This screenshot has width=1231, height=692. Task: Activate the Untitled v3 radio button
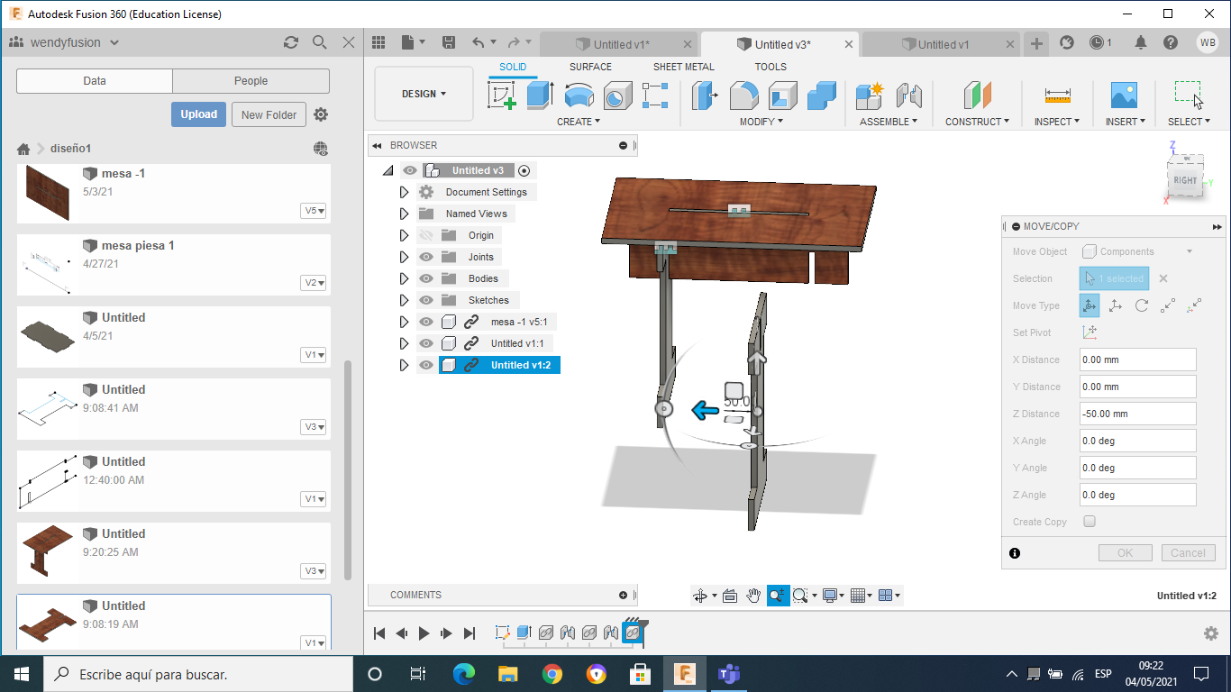point(524,170)
